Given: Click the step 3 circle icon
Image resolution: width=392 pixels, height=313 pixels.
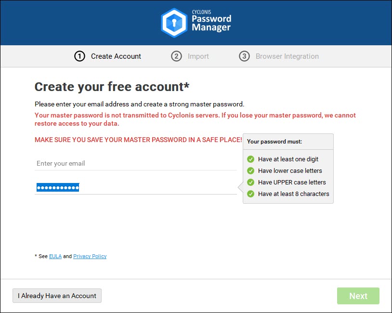Looking at the screenshot, I should (244, 56).
